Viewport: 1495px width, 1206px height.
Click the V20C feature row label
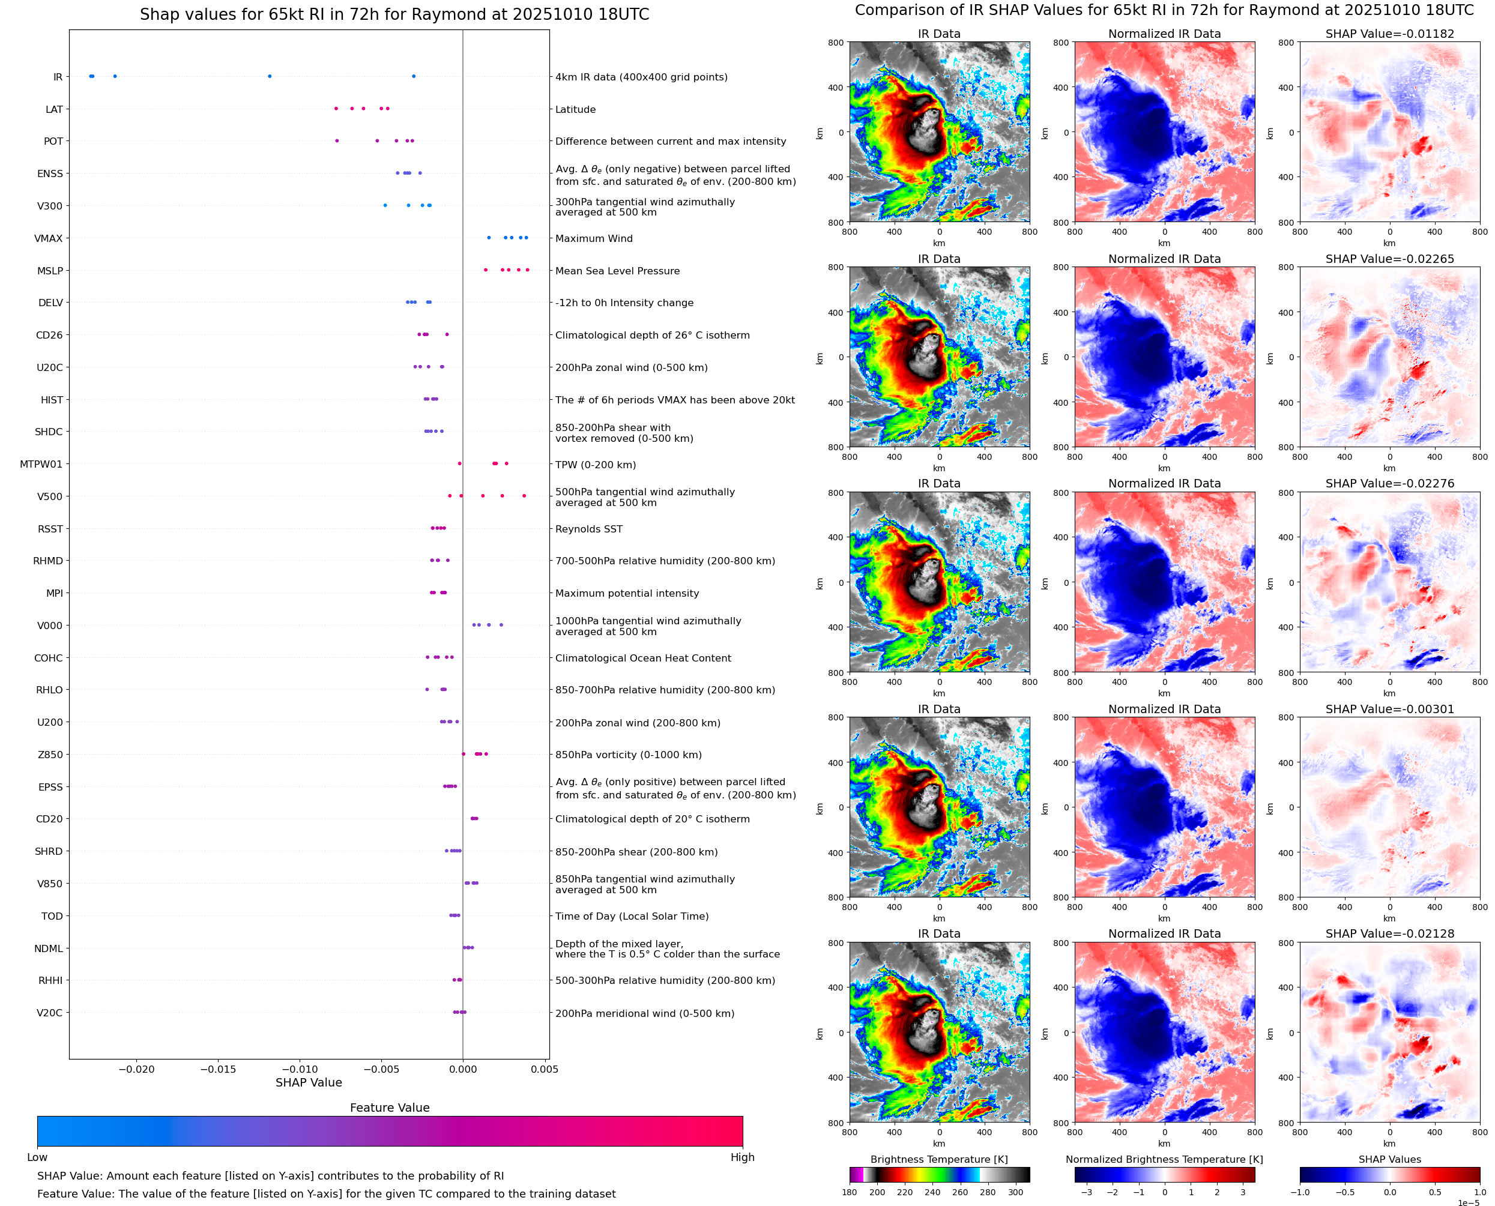(49, 1013)
